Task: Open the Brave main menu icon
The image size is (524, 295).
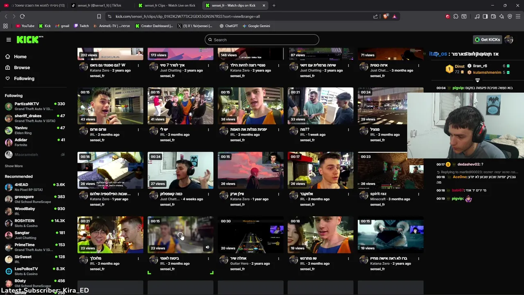Action: point(518,16)
